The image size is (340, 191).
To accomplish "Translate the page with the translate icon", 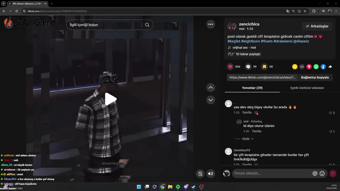I will [x=288, y=11].
